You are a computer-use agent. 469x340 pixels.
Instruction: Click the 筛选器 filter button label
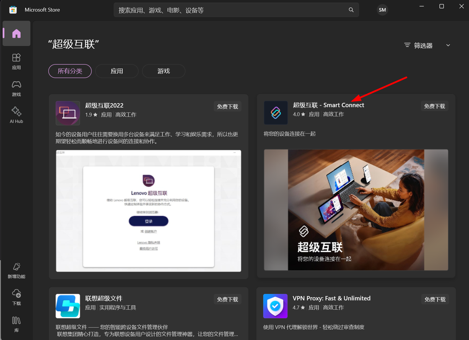pyautogui.click(x=423, y=46)
